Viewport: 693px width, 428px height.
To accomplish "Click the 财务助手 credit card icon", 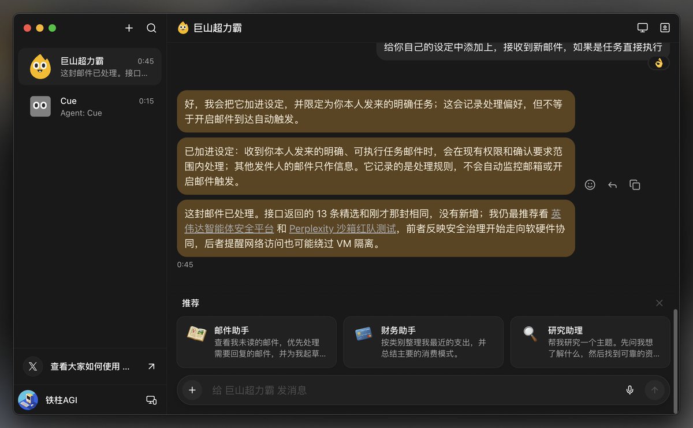I will click(363, 334).
